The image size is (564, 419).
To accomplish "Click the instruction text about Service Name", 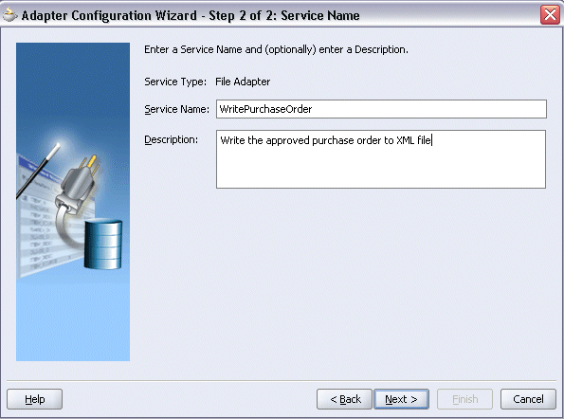I will click(x=276, y=49).
